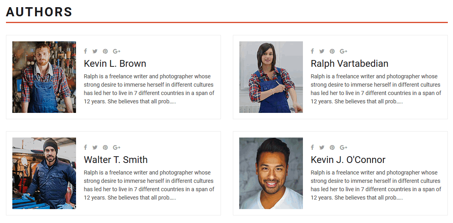This screenshot has width=453, height=223.
Task: Click Pinterest icon above Ralph Vartabedian
Action: (332, 51)
